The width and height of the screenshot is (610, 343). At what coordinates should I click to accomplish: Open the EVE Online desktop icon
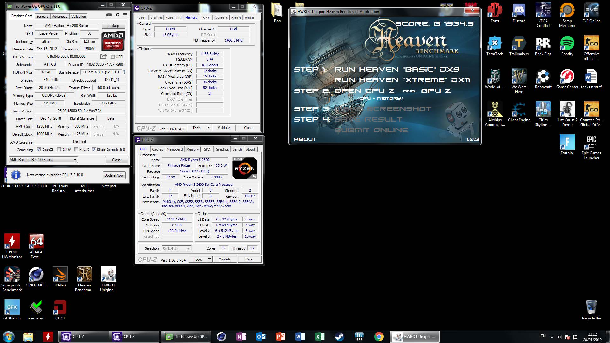[x=591, y=13]
